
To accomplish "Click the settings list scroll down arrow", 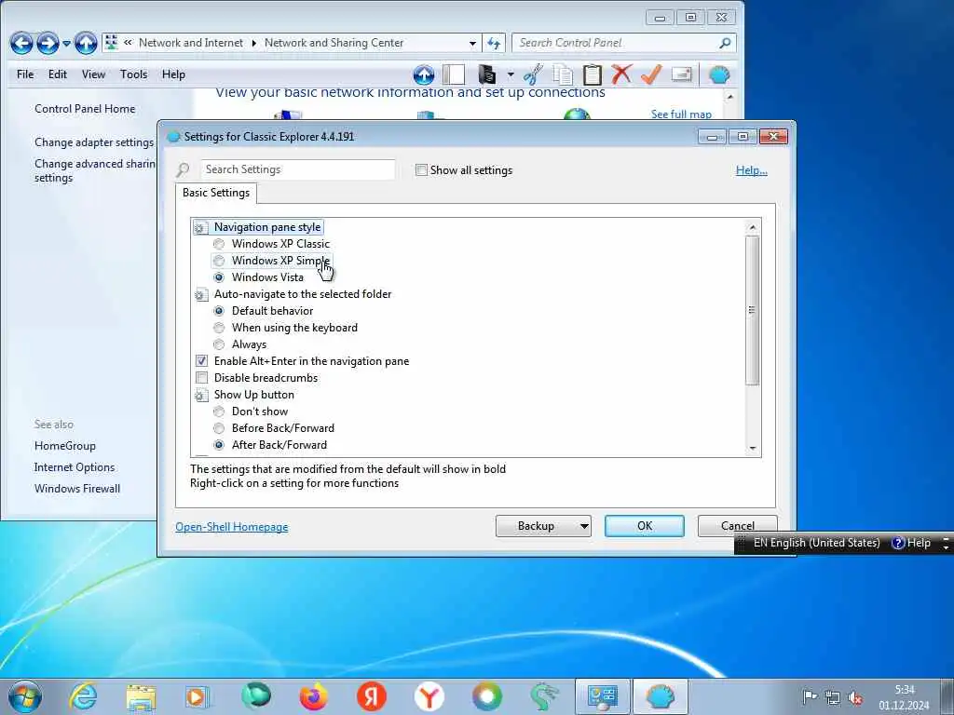I will tap(753, 448).
